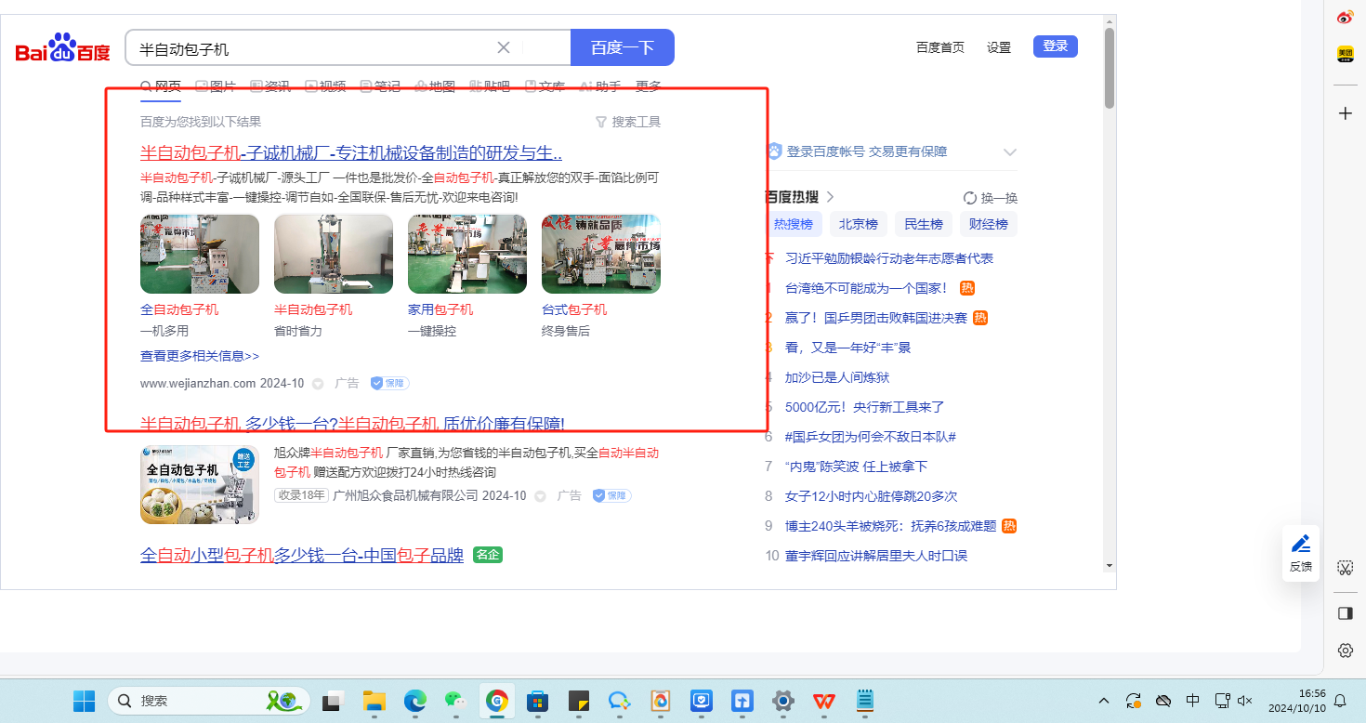Click the 反馈 feedback pencil icon

point(1301,544)
